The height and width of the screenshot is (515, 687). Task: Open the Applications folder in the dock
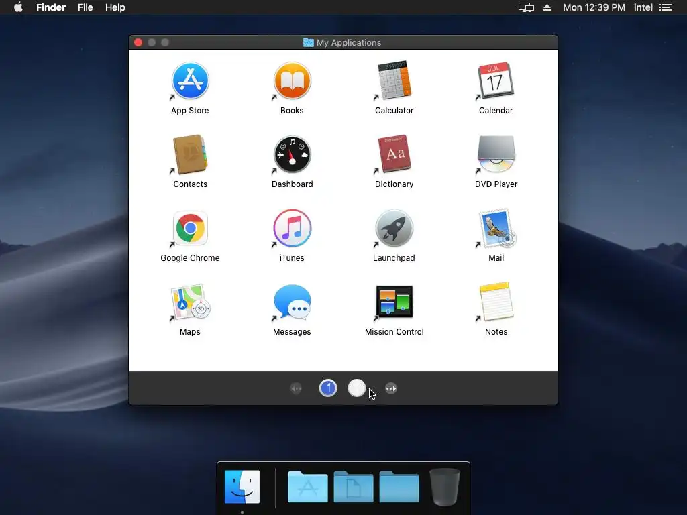(307, 487)
